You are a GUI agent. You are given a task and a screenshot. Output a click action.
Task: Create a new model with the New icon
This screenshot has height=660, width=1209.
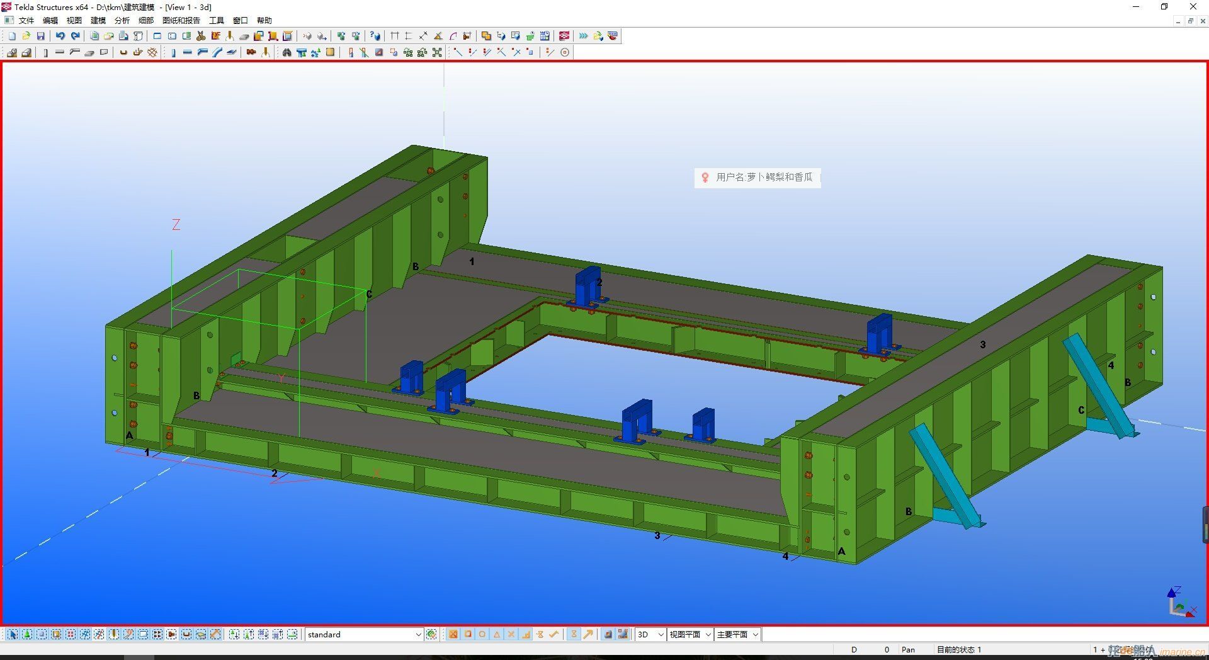(x=12, y=36)
